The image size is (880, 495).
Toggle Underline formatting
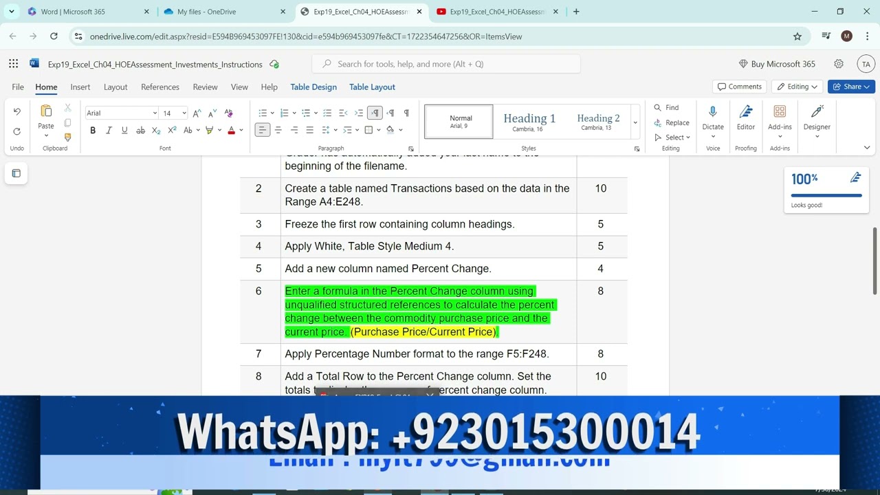pos(124,130)
